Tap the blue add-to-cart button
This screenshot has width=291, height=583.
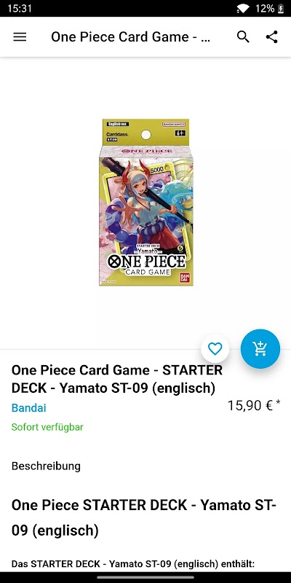(260, 349)
